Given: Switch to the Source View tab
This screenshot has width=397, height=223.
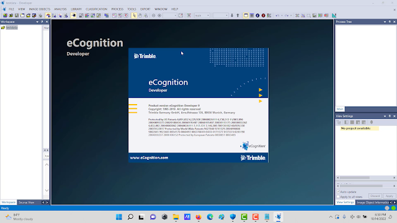Looking at the screenshot, I should pos(26,203).
